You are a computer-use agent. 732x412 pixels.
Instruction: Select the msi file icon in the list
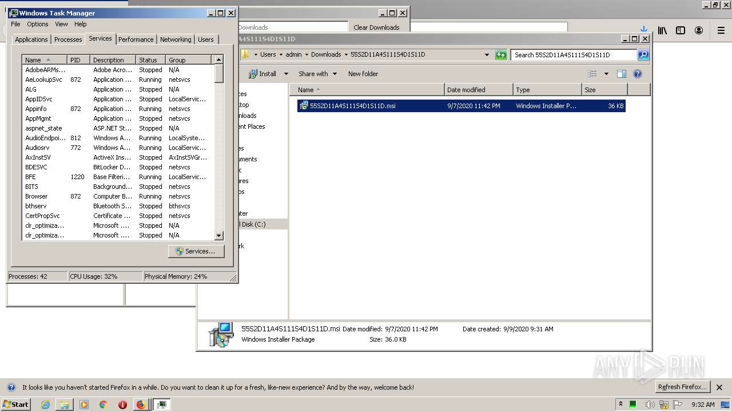304,106
